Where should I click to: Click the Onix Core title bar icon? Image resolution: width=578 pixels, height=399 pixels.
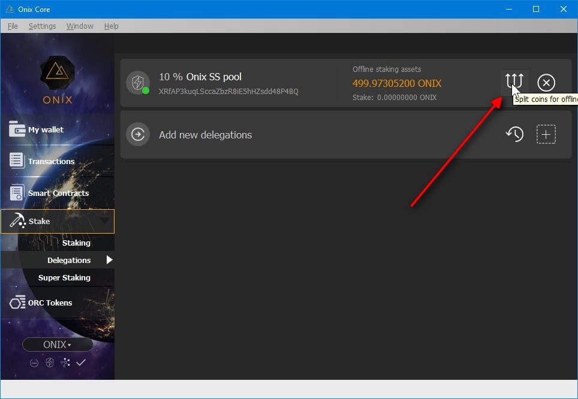(x=10, y=9)
